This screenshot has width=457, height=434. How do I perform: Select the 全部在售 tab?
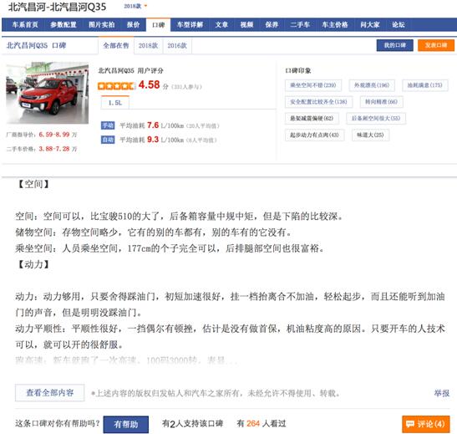click(x=115, y=45)
